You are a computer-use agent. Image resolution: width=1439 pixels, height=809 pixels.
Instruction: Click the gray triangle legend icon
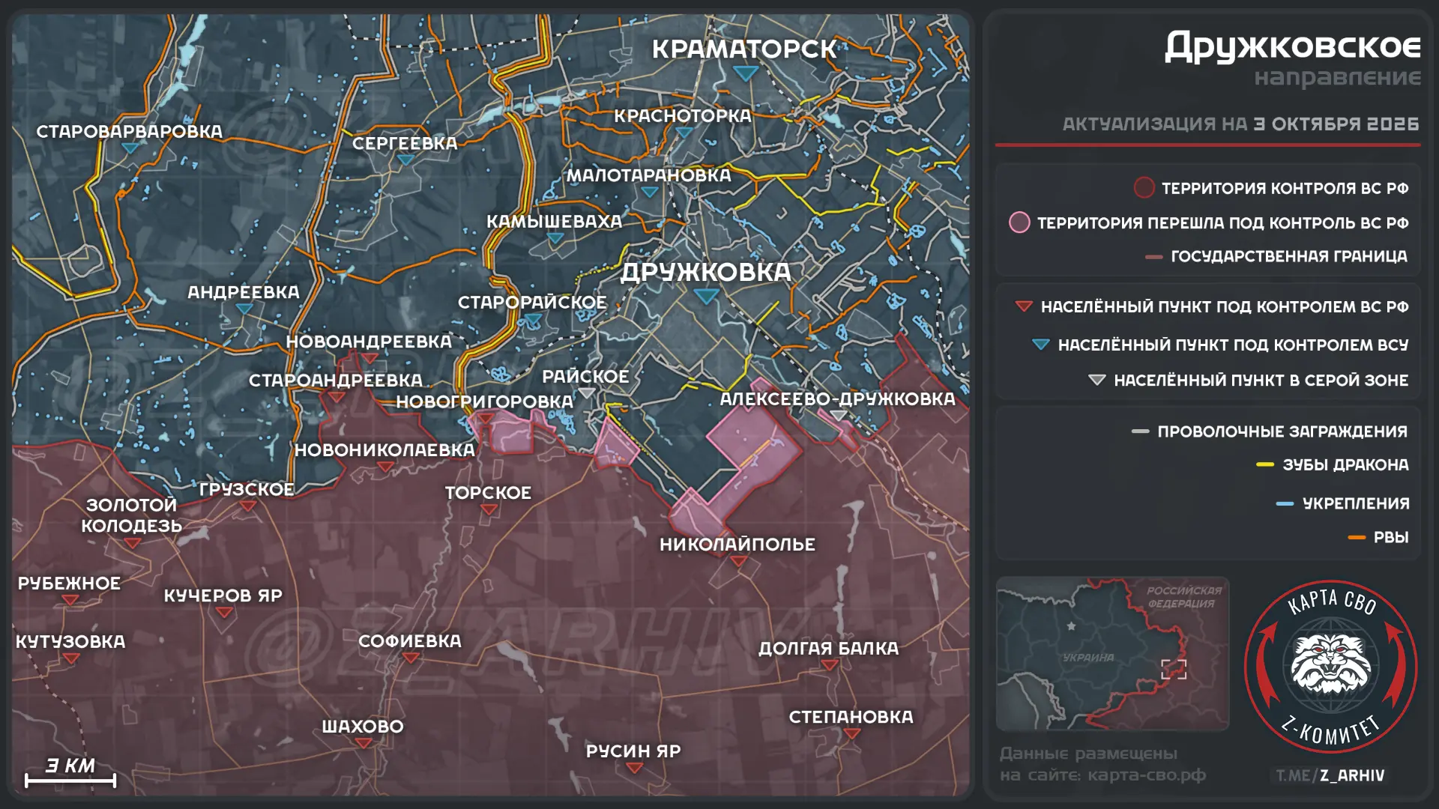click(1096, 380)
